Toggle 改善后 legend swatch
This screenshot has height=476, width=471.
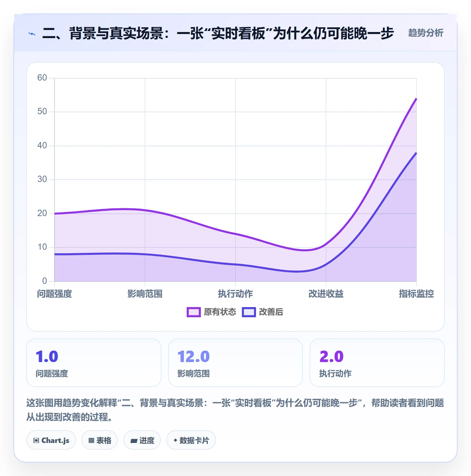pyautogui.click(x=249, y=312)
